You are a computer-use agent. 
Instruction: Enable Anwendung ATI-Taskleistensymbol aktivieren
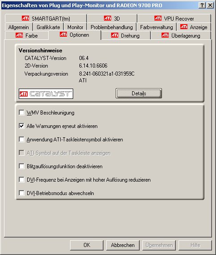click(21, 140)
